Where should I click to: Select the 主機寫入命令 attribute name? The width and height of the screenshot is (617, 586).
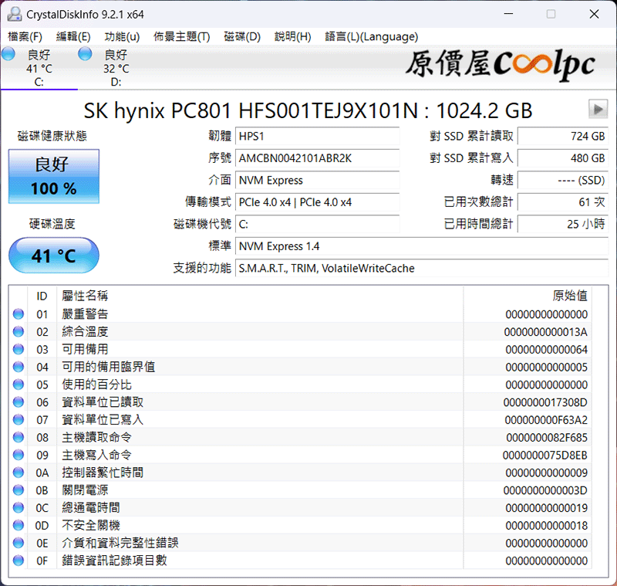click(x=97, y=455)
